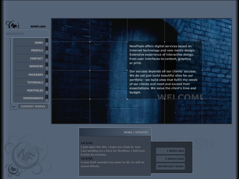Click the indicator square beside TUTORIALS
The width and height of the screenshot is (239, 179).
[47, 82]
